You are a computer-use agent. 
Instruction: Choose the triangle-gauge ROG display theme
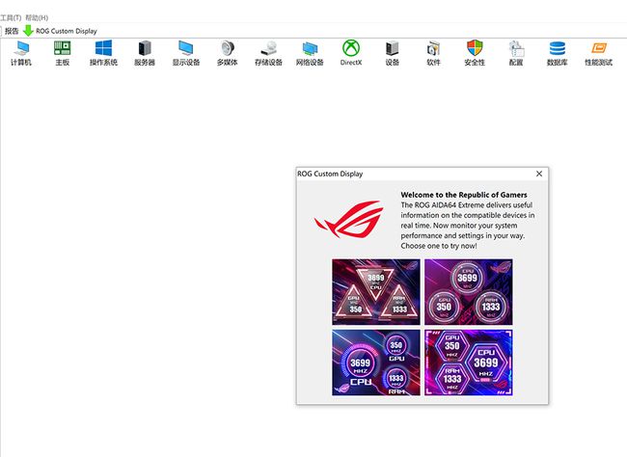click(376, 291)
